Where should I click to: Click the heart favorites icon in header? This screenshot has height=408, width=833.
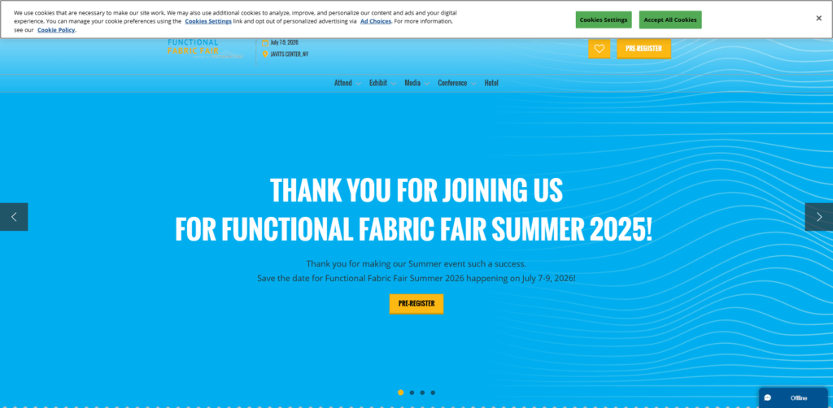599,49
